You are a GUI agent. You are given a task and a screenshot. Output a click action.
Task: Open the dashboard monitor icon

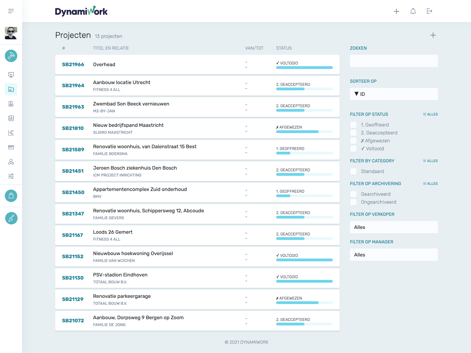coord(11,75)
